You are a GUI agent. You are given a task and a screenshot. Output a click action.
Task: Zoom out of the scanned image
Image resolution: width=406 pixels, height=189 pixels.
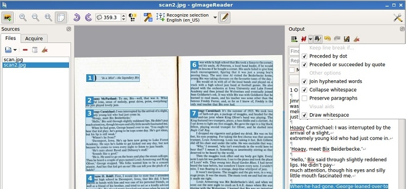pyautogui.click(x=36, y=18)
